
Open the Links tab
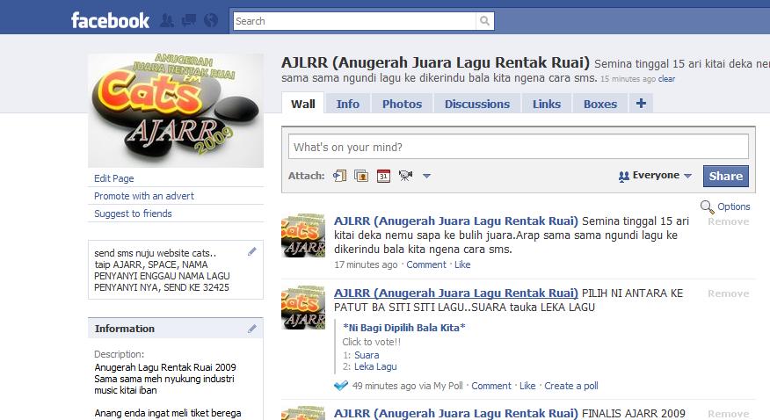(547, 104)
